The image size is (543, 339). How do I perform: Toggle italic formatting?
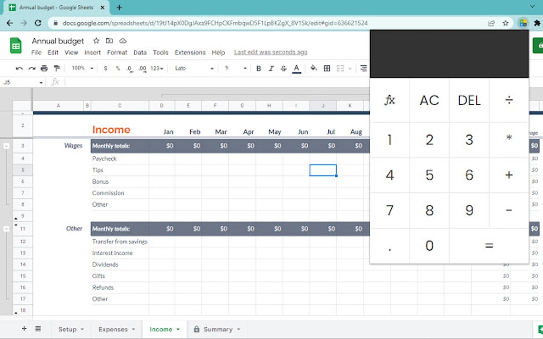pos(271,69)
